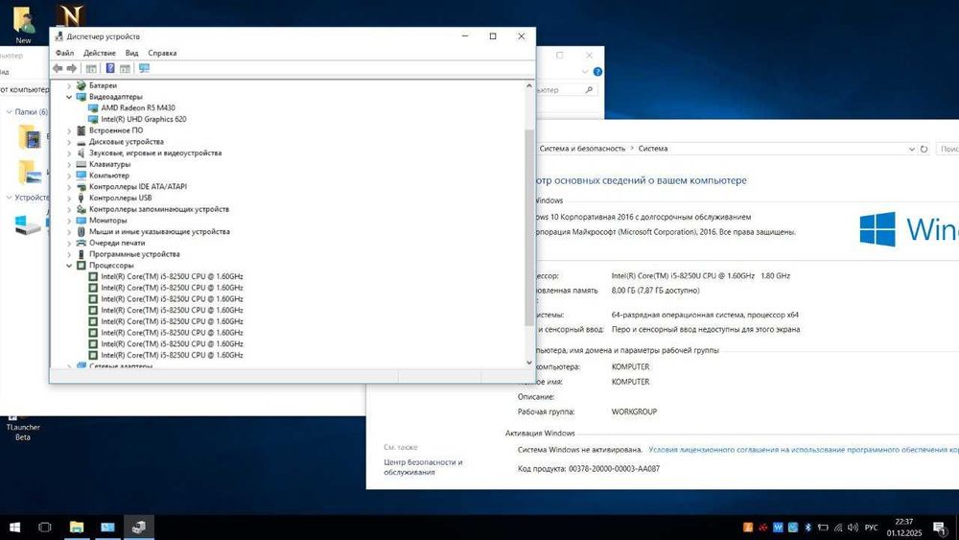The width and height of the screenshot is (959, 540).
Task: Click the blue W tray icon
Action: point(778,528)
